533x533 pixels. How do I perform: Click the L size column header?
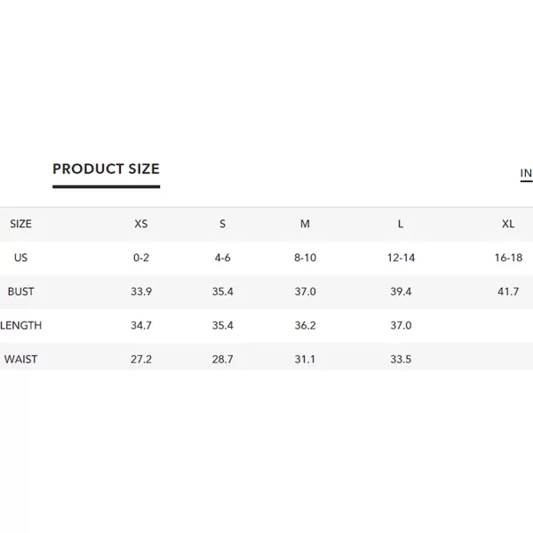pos(401,224)
